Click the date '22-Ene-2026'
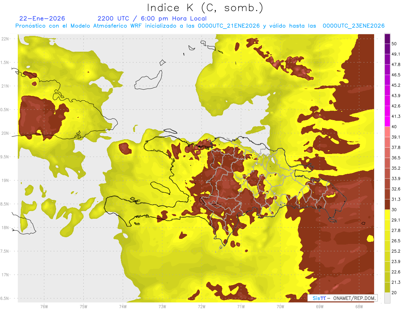 pyautogui.click(x=42, y=18)
